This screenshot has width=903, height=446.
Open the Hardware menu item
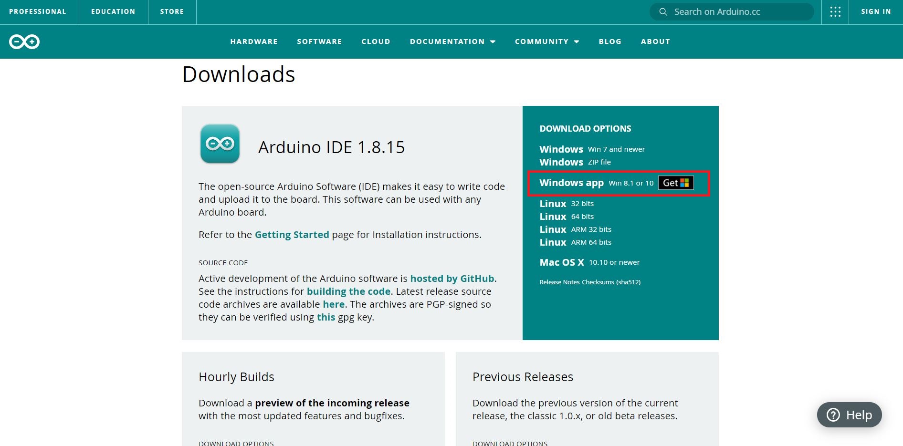254,41
